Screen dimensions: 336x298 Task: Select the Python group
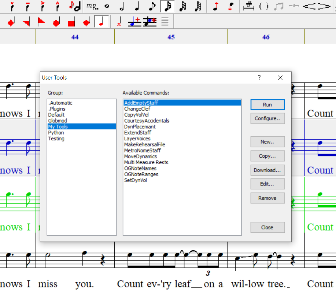pos(82,133)
